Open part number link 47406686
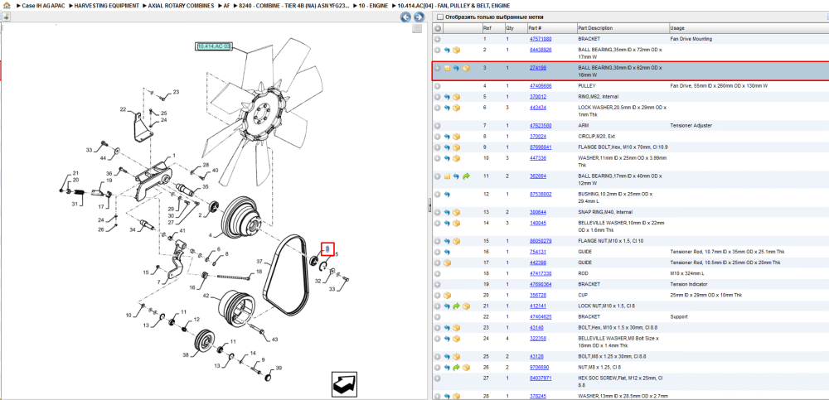The width and height of the screenshot is (829, 400). (x=541, y=85)
